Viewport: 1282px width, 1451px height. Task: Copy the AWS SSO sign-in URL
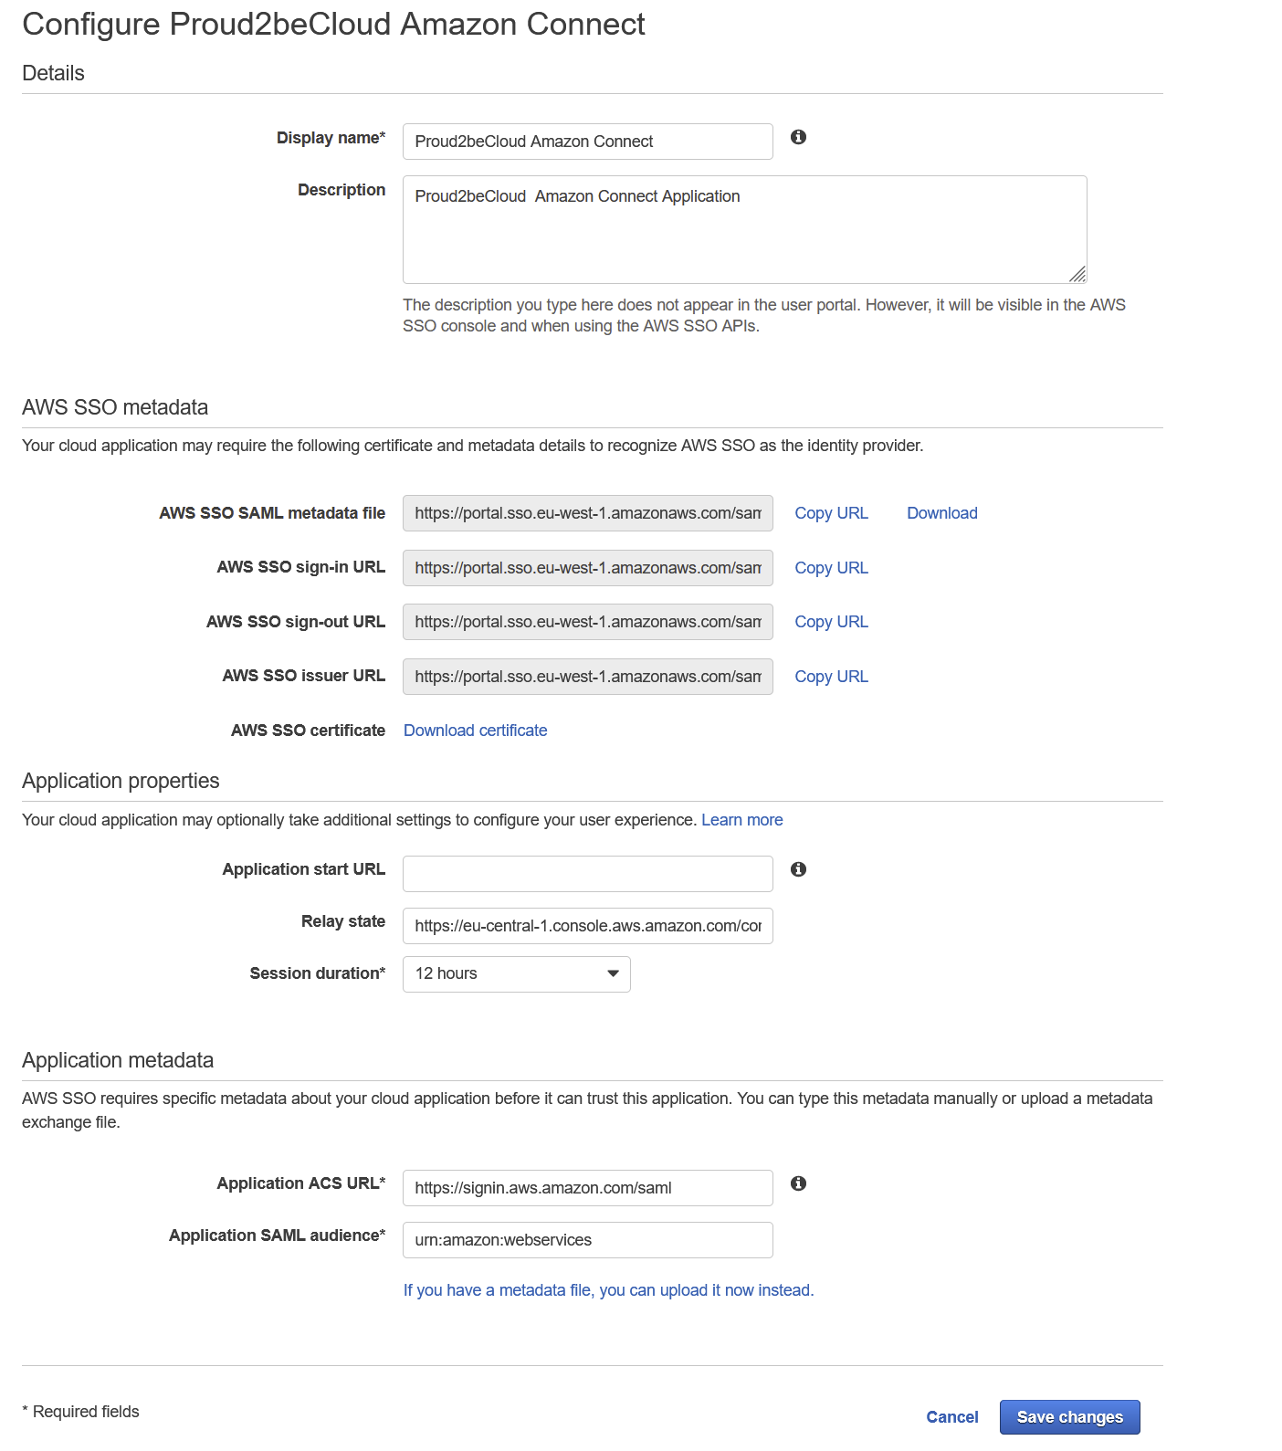pyautogui.click(x=831, y=568)
